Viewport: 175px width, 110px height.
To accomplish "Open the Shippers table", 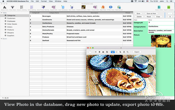I will 10,33.
